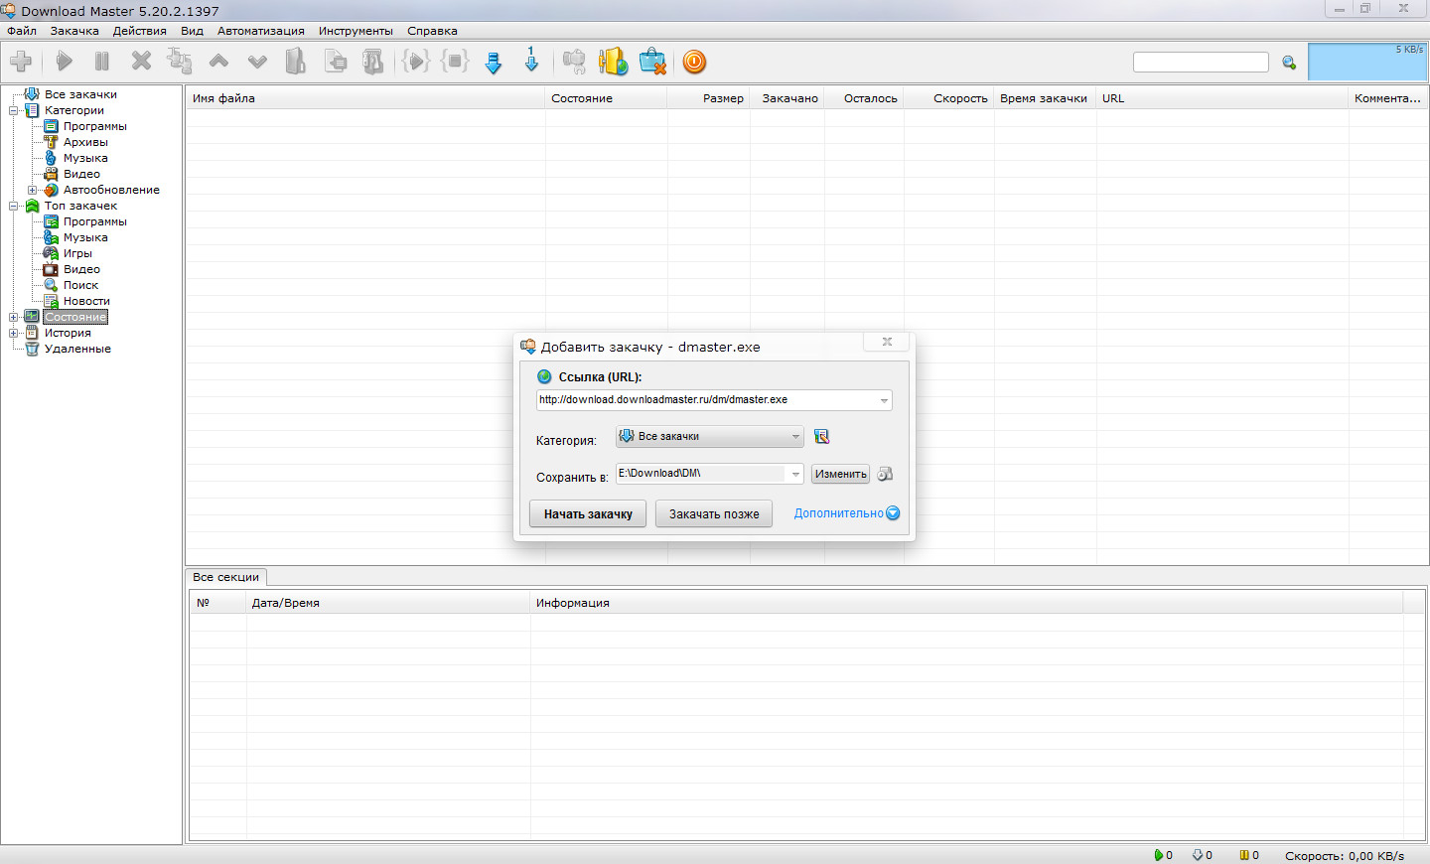Screen dimensions: 1430x864
Task: Expand the История tree node
Action: [14, 333]
